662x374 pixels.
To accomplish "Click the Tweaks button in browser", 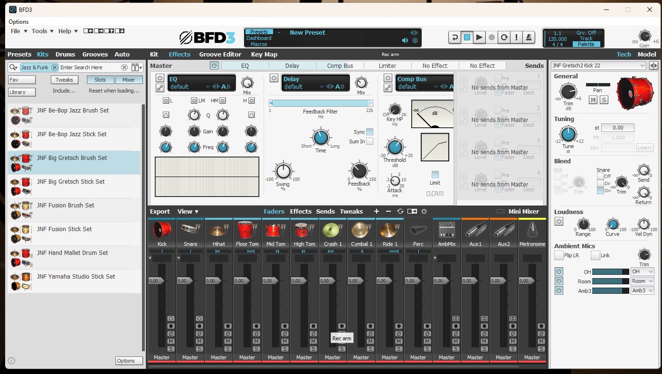I will 65,80.
